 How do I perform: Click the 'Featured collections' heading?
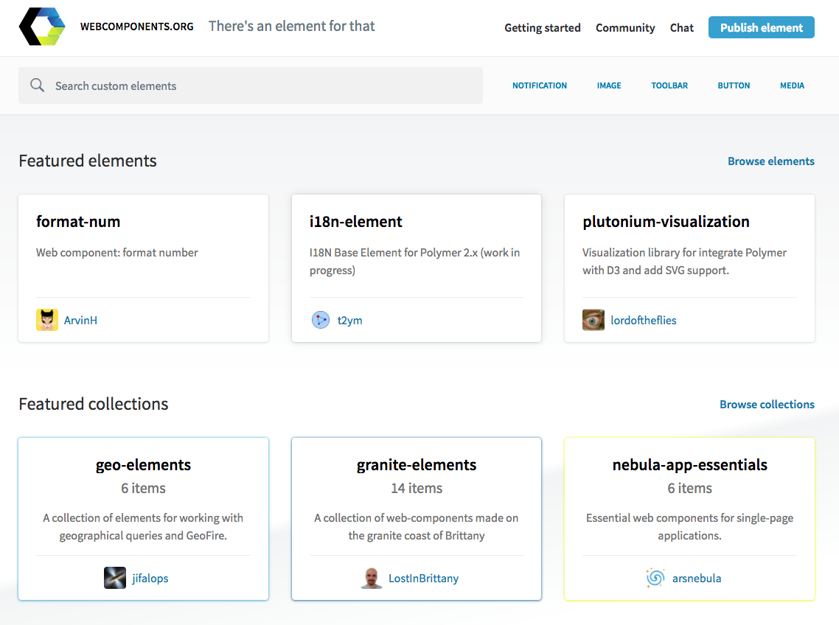(94, 404)
